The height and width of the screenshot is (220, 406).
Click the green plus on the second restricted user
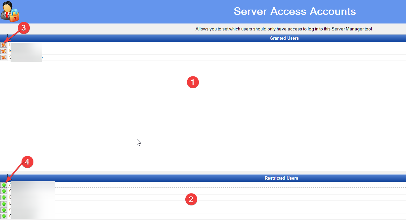point(4,191)
